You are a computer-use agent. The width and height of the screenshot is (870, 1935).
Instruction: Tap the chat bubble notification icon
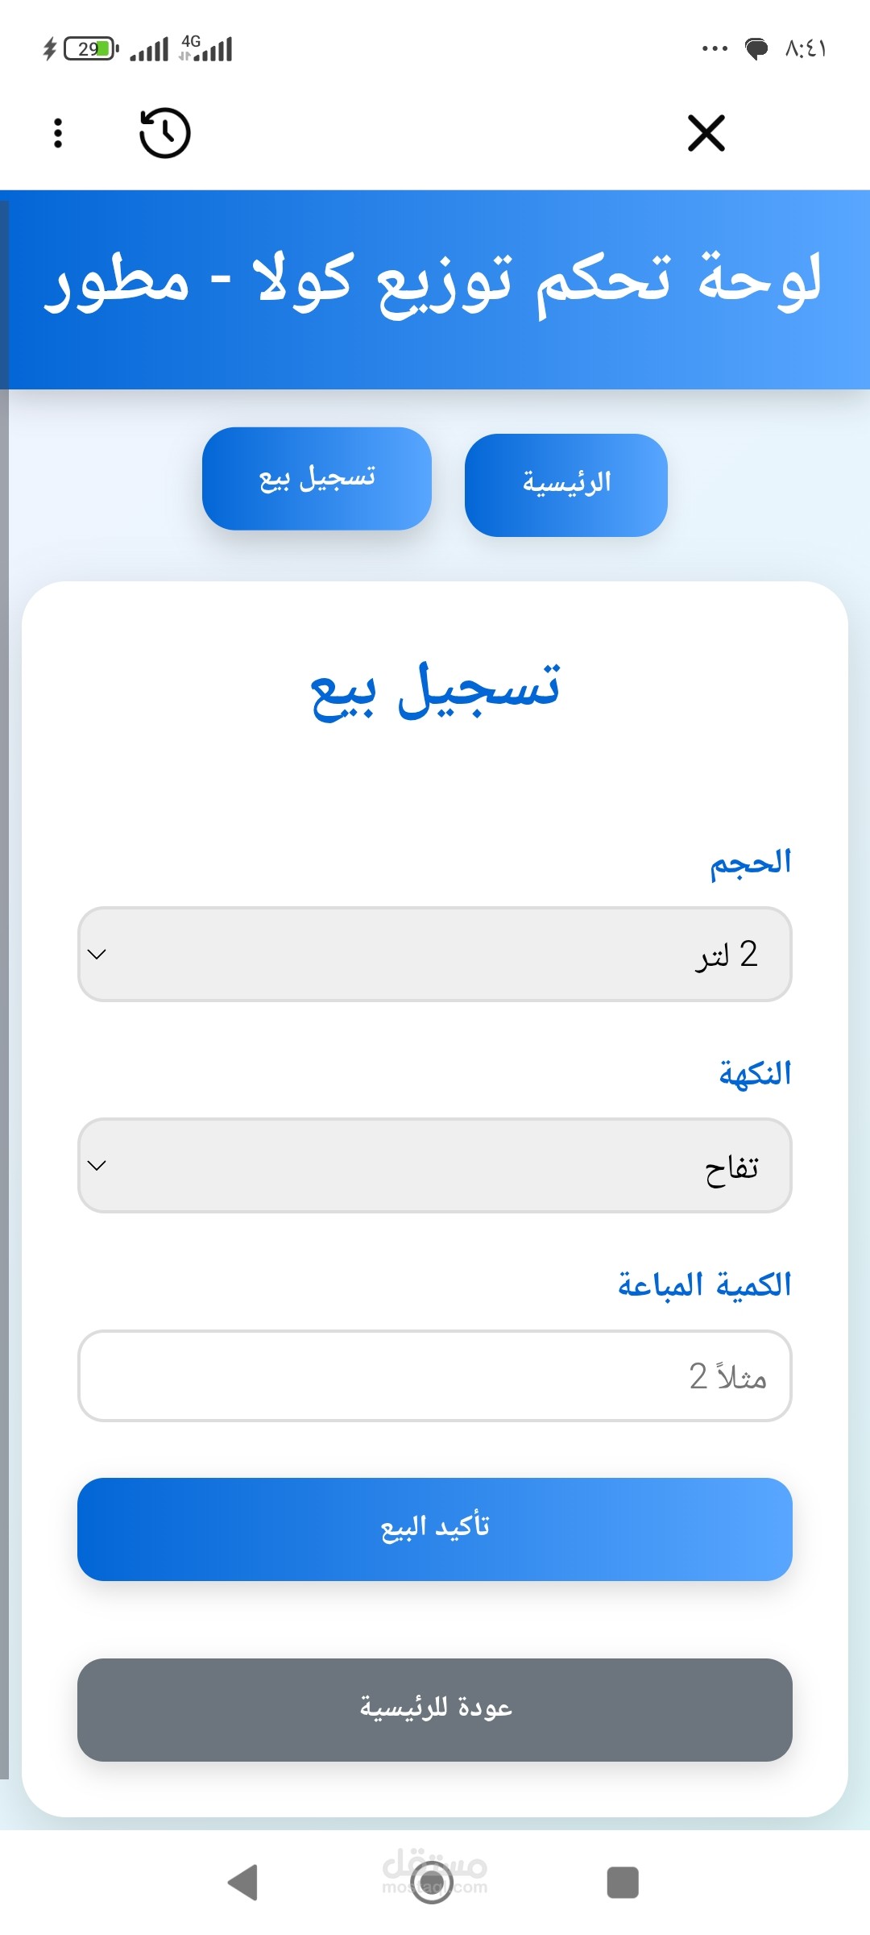pos(756,49)
